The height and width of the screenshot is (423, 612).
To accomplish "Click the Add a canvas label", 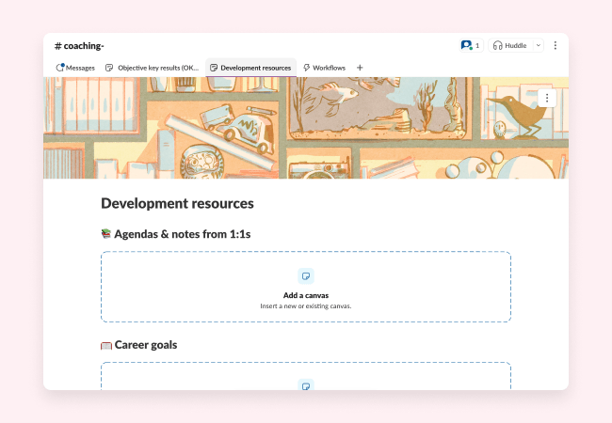I will [x=305, y=295].
